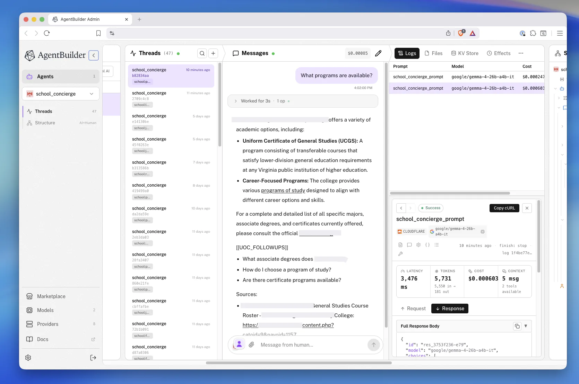This screenshot has width=579, height=384.
Task: Reload the browser page
Action: [47, 33]
